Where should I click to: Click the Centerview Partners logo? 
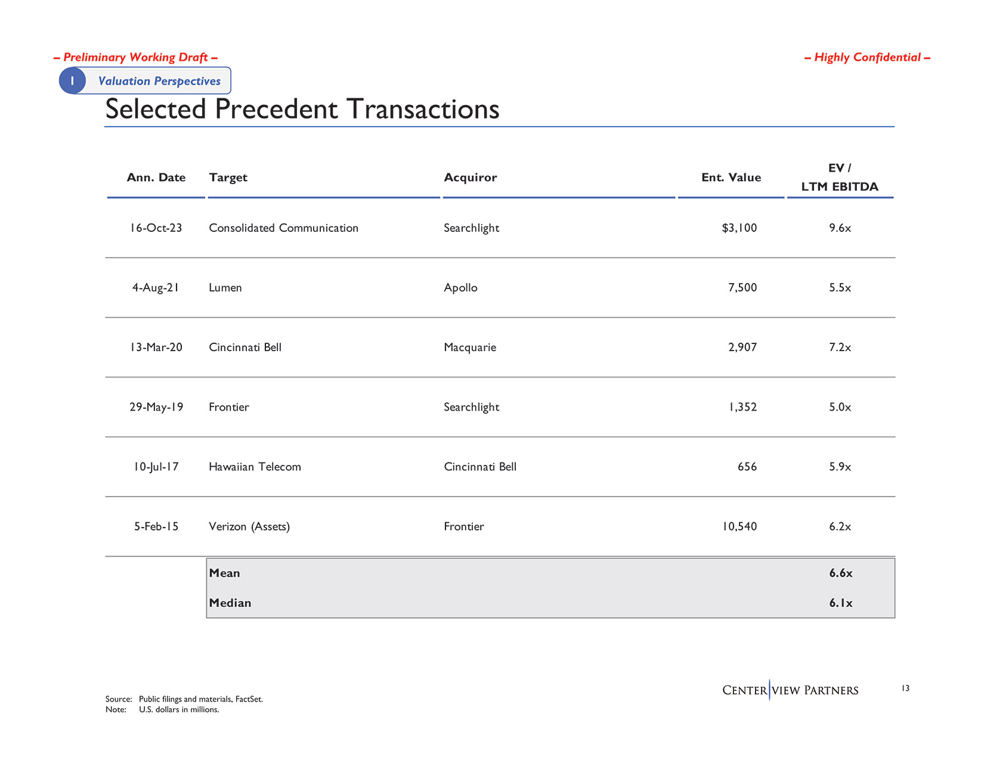(790, 690)
